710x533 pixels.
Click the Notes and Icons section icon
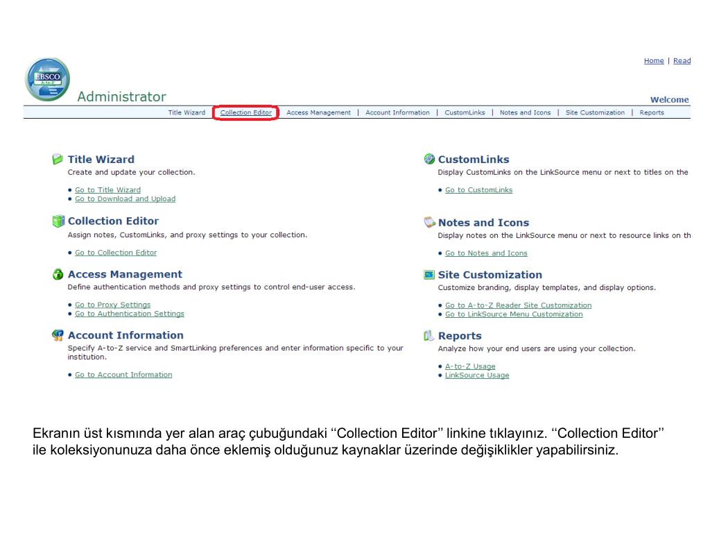point(429,222)
